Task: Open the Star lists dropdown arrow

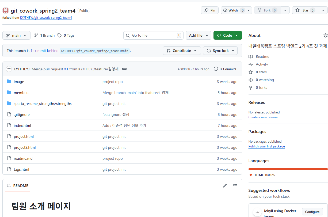Action: pos(323,10)
